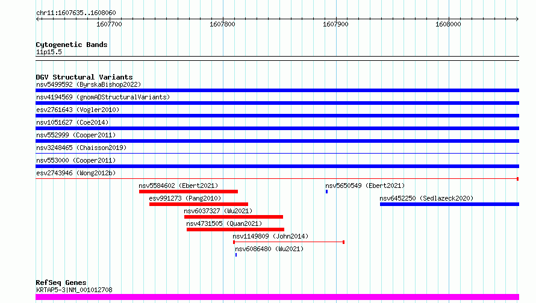536x303 pixels.
Task: Select the nsv1051627 (Coe2014) label
Action: (x=72, y=122)
